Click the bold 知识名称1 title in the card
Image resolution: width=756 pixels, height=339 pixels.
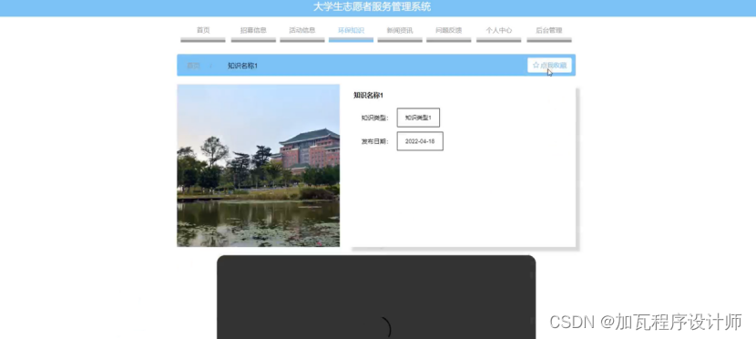(368, 96)
